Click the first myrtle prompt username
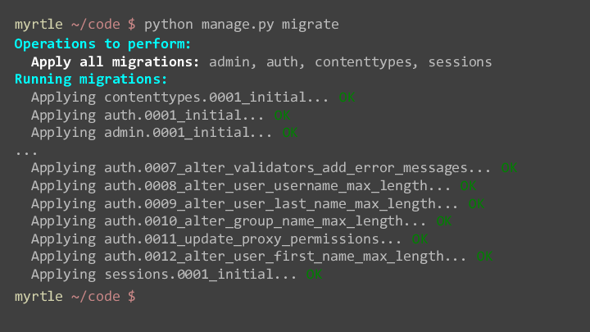The height and width of the screenshot is (332, 590). pyautogui.click(x=39, y=25)
